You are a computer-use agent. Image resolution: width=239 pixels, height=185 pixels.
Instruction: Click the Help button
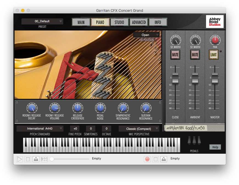[215, 147]
